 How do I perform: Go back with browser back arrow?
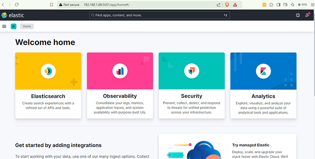3,5
